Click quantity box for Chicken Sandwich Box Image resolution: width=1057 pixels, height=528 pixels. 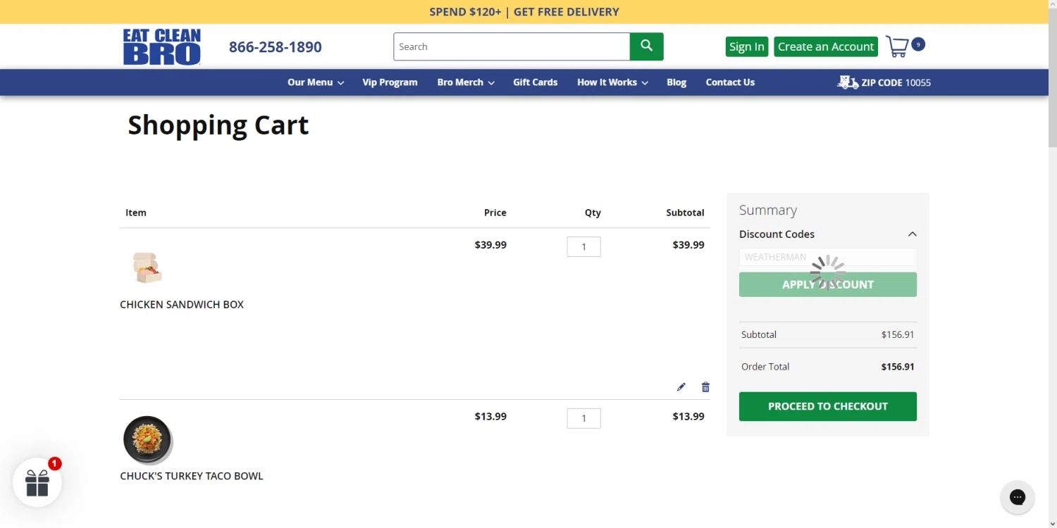(584, 246)
